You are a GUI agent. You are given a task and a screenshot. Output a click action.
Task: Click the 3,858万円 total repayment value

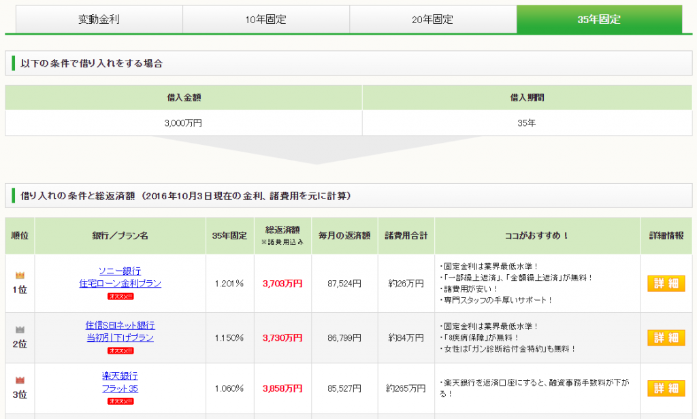(x=282, y=388)
